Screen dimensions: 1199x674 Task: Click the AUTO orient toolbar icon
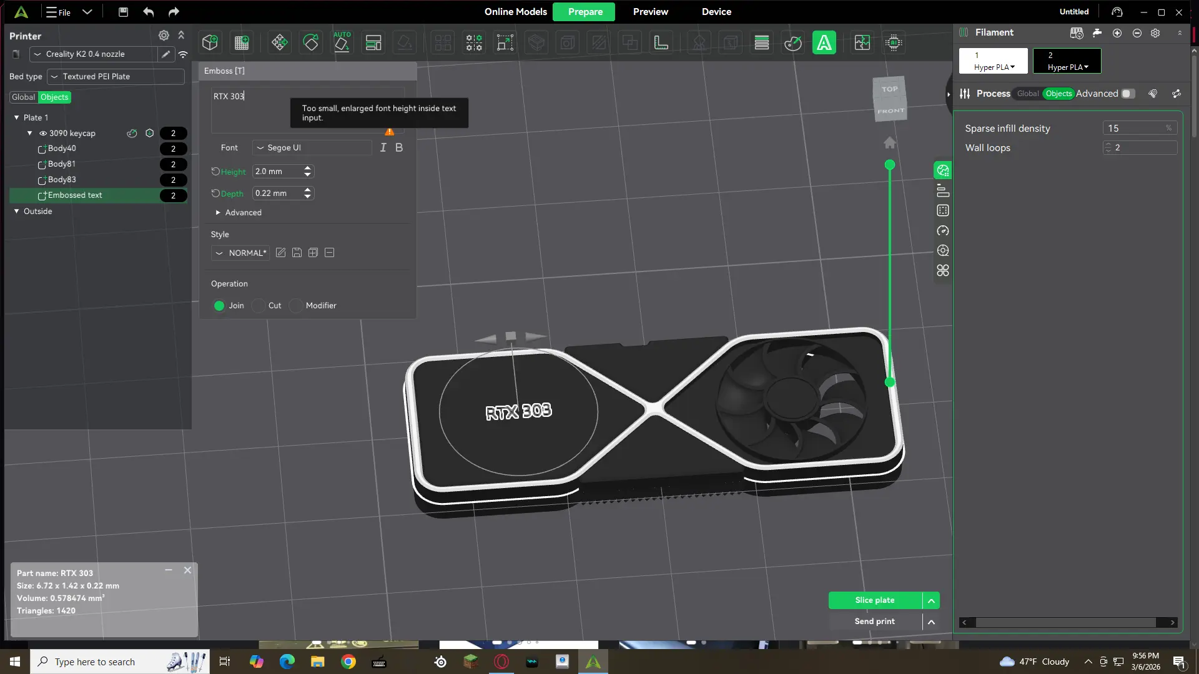(342, 42)
